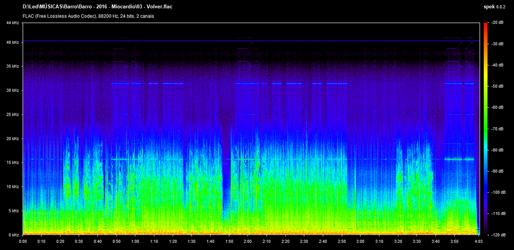
Task: Select the 3:20 time axis label
Action: point(398,242)
